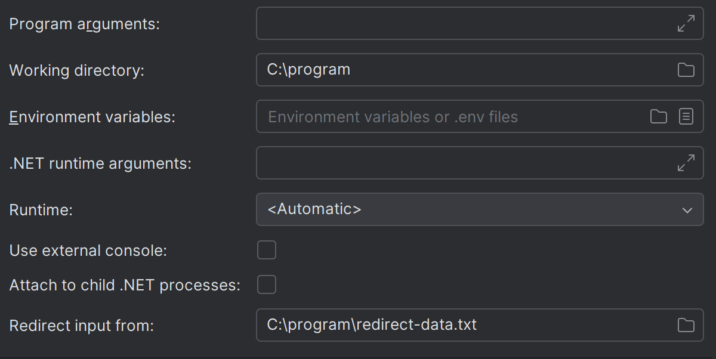Expand the Program arguments editor
This screenshot has height=359, width=716.
point(686,24)
